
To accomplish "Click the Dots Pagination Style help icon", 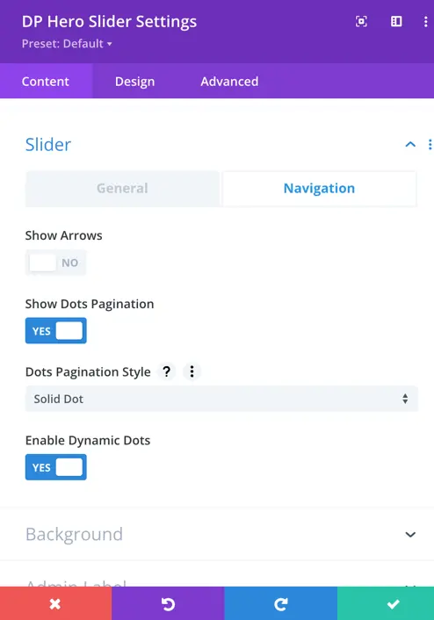I will pos(167,371).
